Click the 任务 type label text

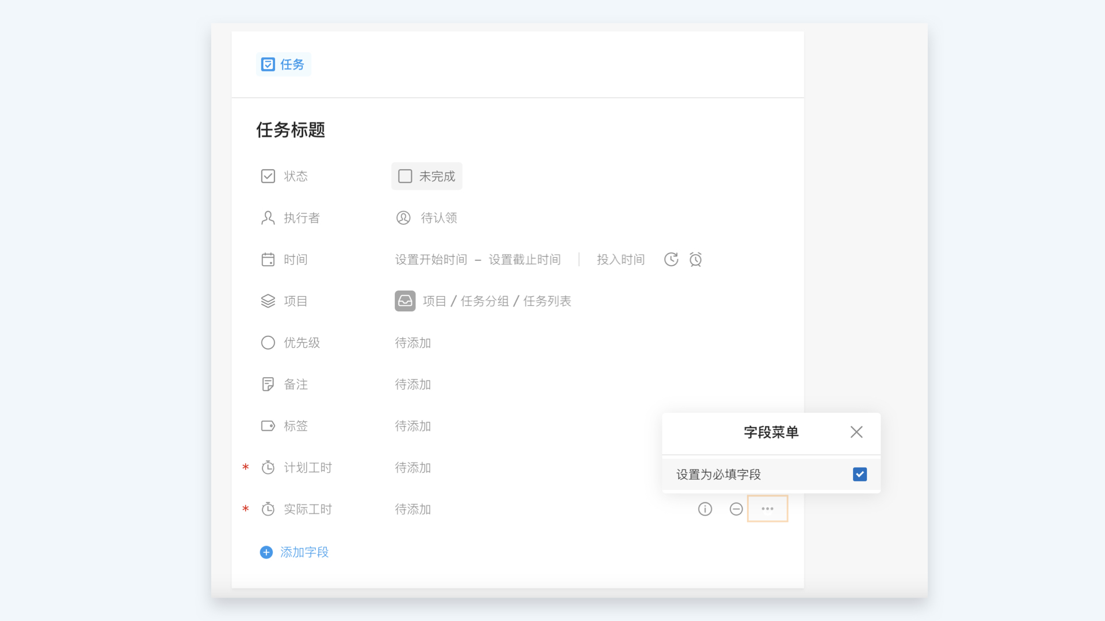point(292,64)
